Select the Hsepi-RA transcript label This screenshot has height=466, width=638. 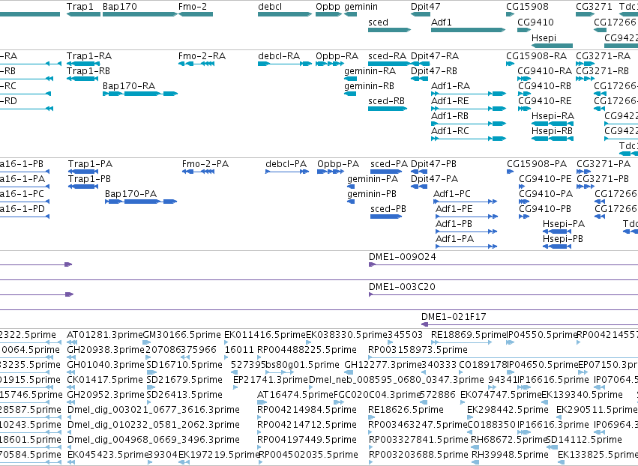coord(553,116)
